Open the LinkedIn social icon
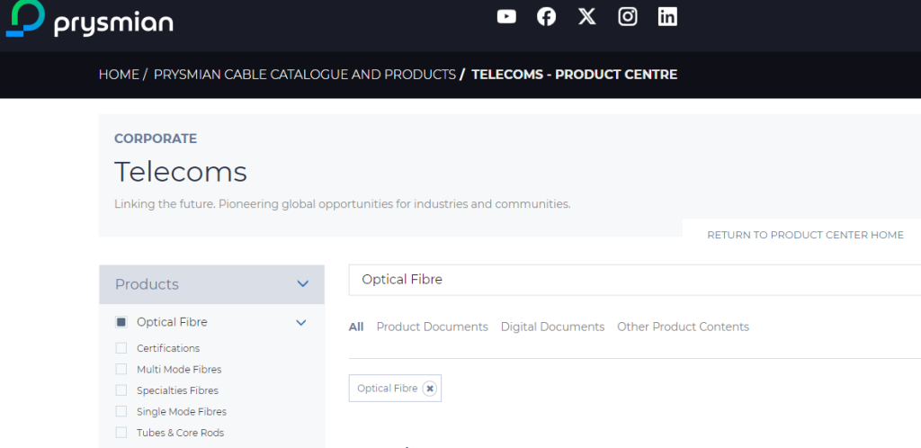Viewport: 921px width, 448px height. click(x=667, y=16)
